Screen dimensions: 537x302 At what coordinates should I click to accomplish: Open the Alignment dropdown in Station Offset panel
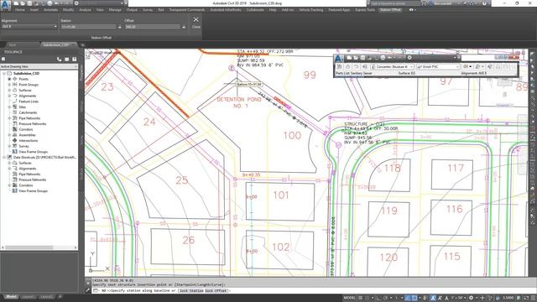29,27
